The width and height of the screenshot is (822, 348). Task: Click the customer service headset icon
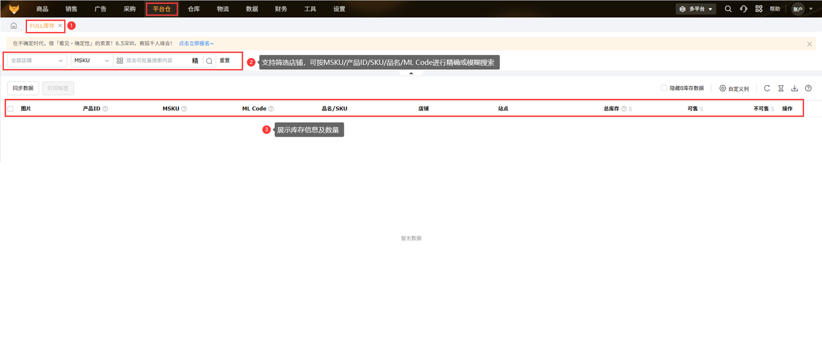tap(744, 9)
